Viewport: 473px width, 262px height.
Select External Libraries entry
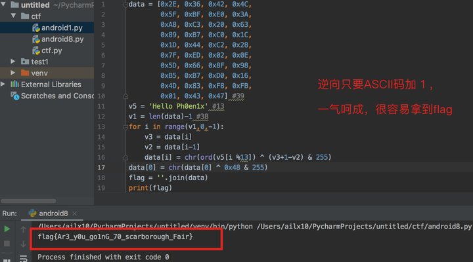(x=51, y=84)
